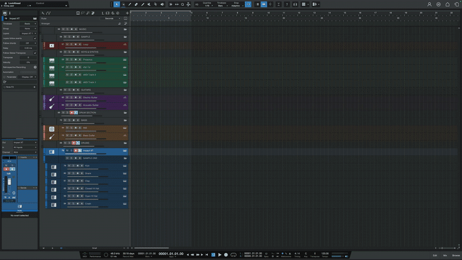The height and width of the screenshot is (260, 462).
Task: Open the video player toolbar icon
Action: [295, 5]
